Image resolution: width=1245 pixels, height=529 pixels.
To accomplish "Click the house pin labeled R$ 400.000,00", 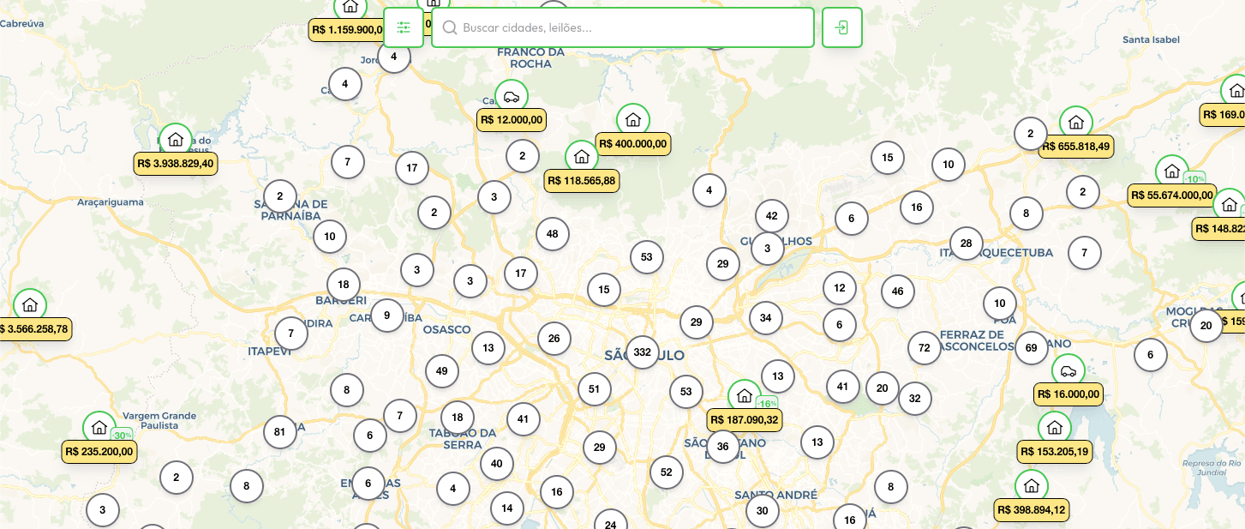I will click(633, 119).
